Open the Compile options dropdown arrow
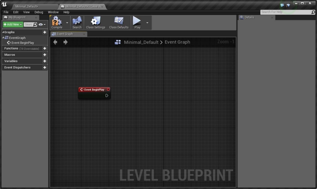Viewport: 317px width, 189px height. (x=67, y=23)
